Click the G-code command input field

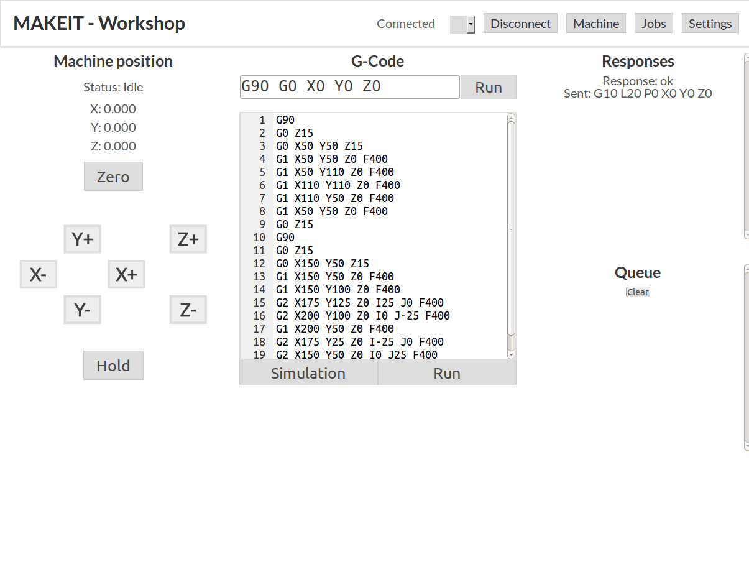pos(349,86)
